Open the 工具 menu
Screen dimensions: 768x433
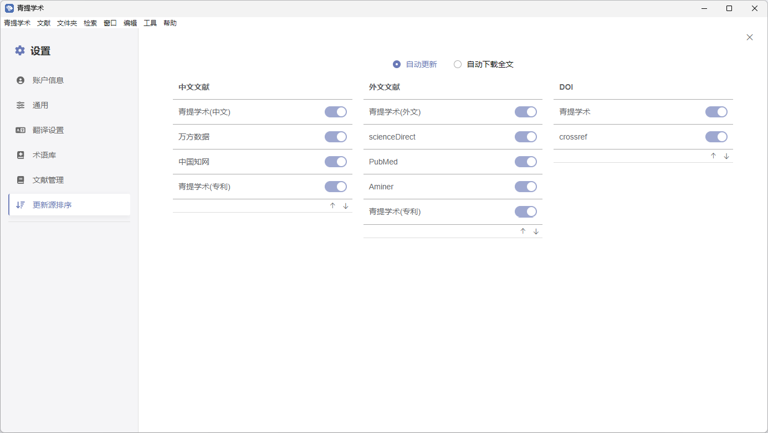[150, 23]
